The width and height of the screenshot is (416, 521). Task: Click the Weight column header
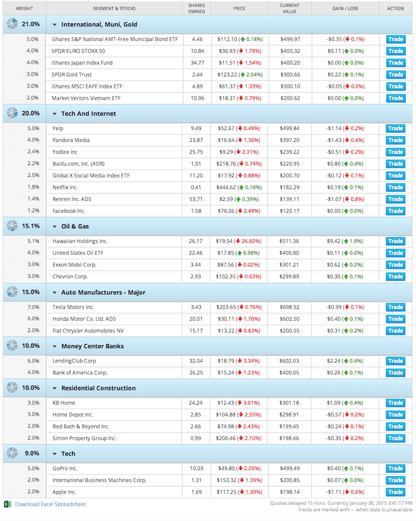[x=23, y=9]
